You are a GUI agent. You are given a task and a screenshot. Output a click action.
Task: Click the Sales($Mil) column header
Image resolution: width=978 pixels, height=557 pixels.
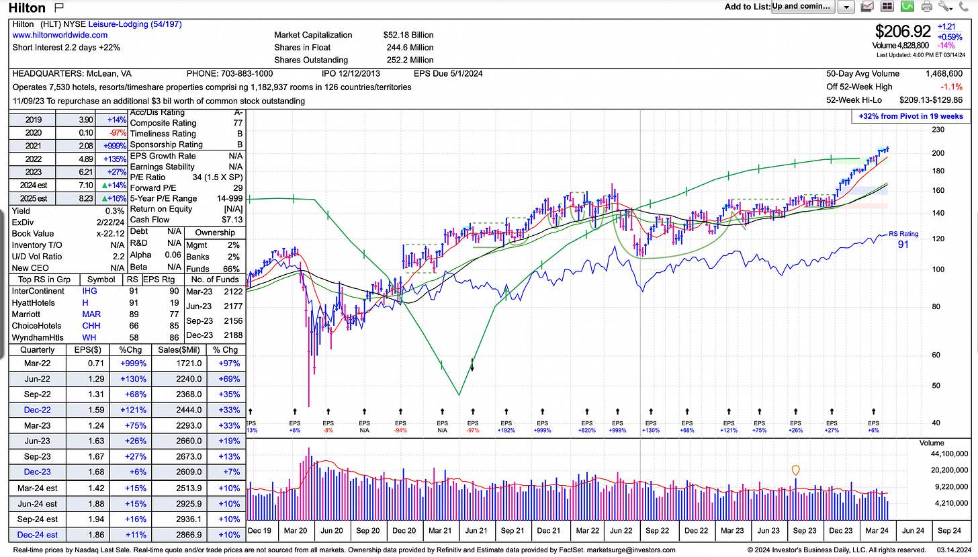pyautogui.click(x=179, y=349)
